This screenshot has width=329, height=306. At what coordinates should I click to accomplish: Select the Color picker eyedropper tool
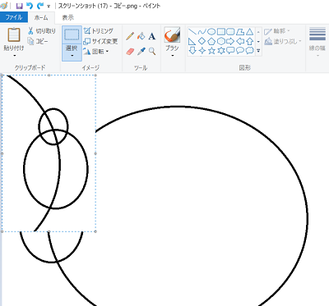click(141, 51)
